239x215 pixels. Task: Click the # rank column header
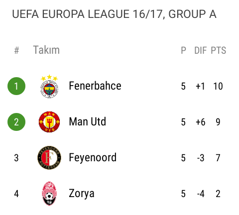[16, 50]
